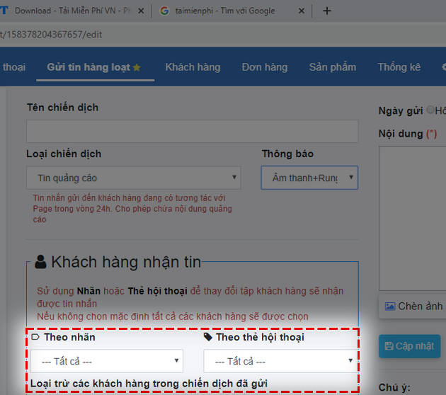Screen dimensions: 446x395
Task: Click the Google favicon on the taimienphi tab
Action: click(x=164, y=11)
